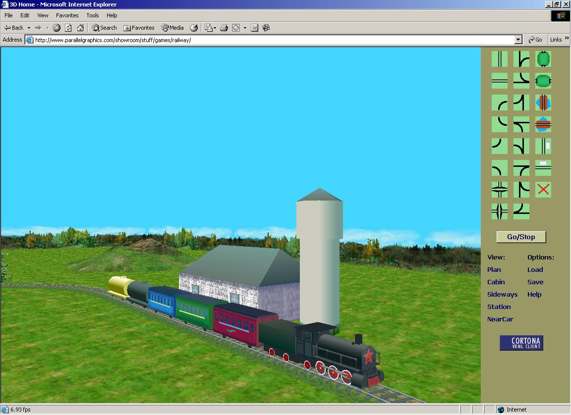Click the Load option

click(535, 269)
